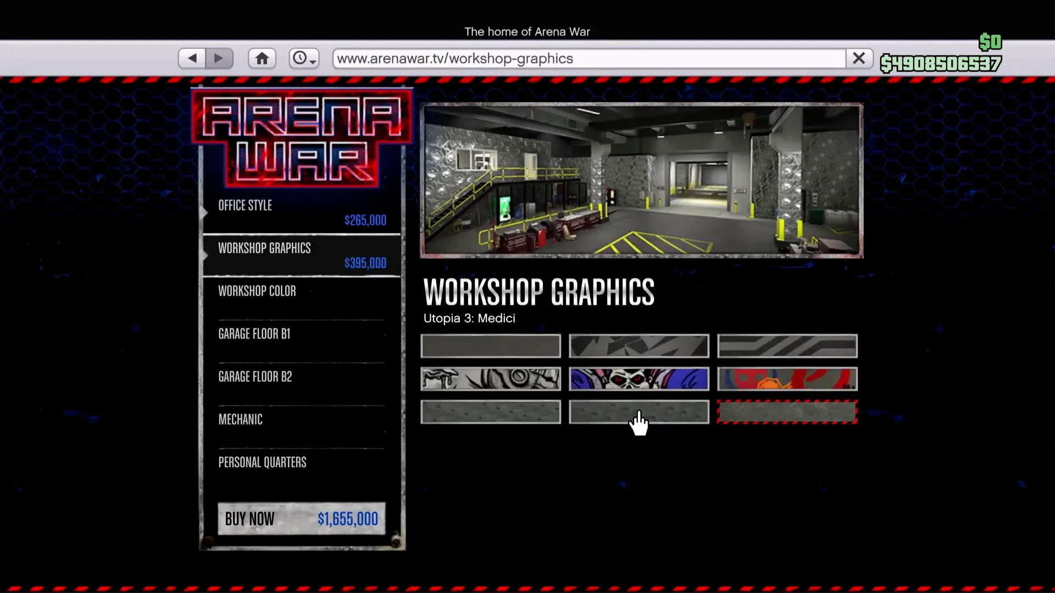
Task: Pick the red and orange pattern swatch
Action: coord(786,378)
